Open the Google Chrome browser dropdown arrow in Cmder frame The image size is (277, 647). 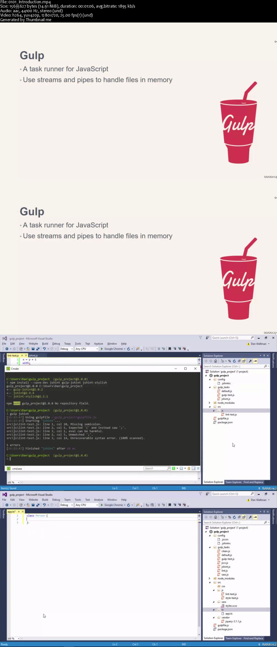pos(125,349)
